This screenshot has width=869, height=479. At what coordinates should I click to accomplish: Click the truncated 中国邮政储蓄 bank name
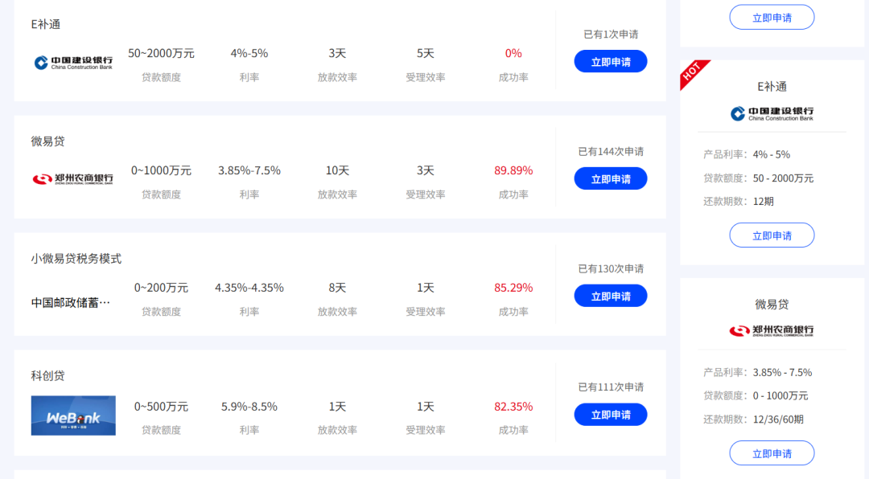(x=71, y=303)
